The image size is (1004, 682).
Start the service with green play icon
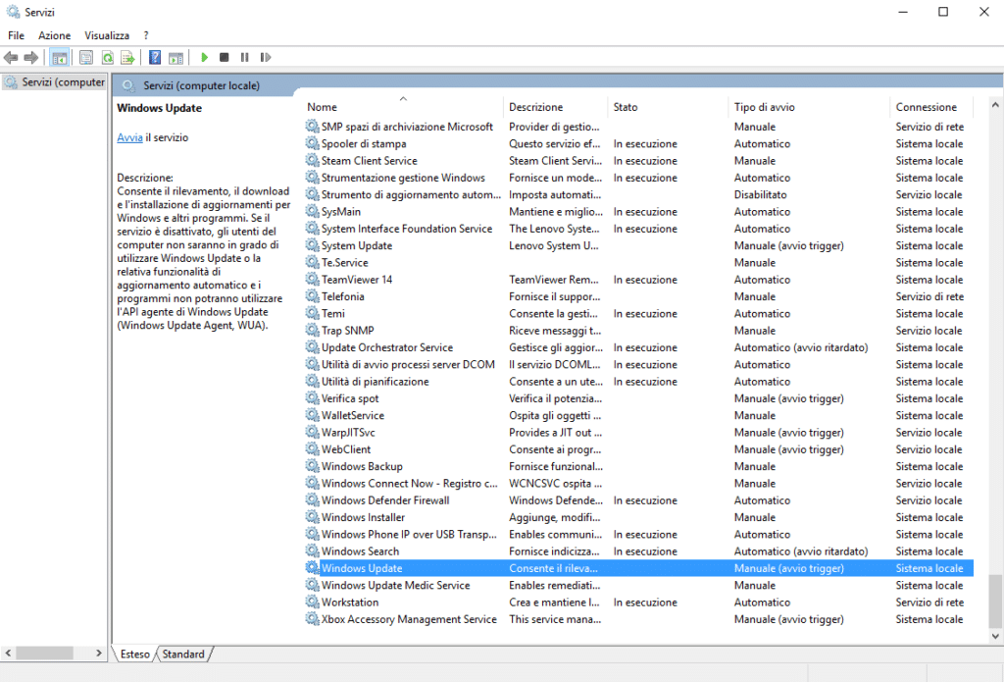click(204, 58)
